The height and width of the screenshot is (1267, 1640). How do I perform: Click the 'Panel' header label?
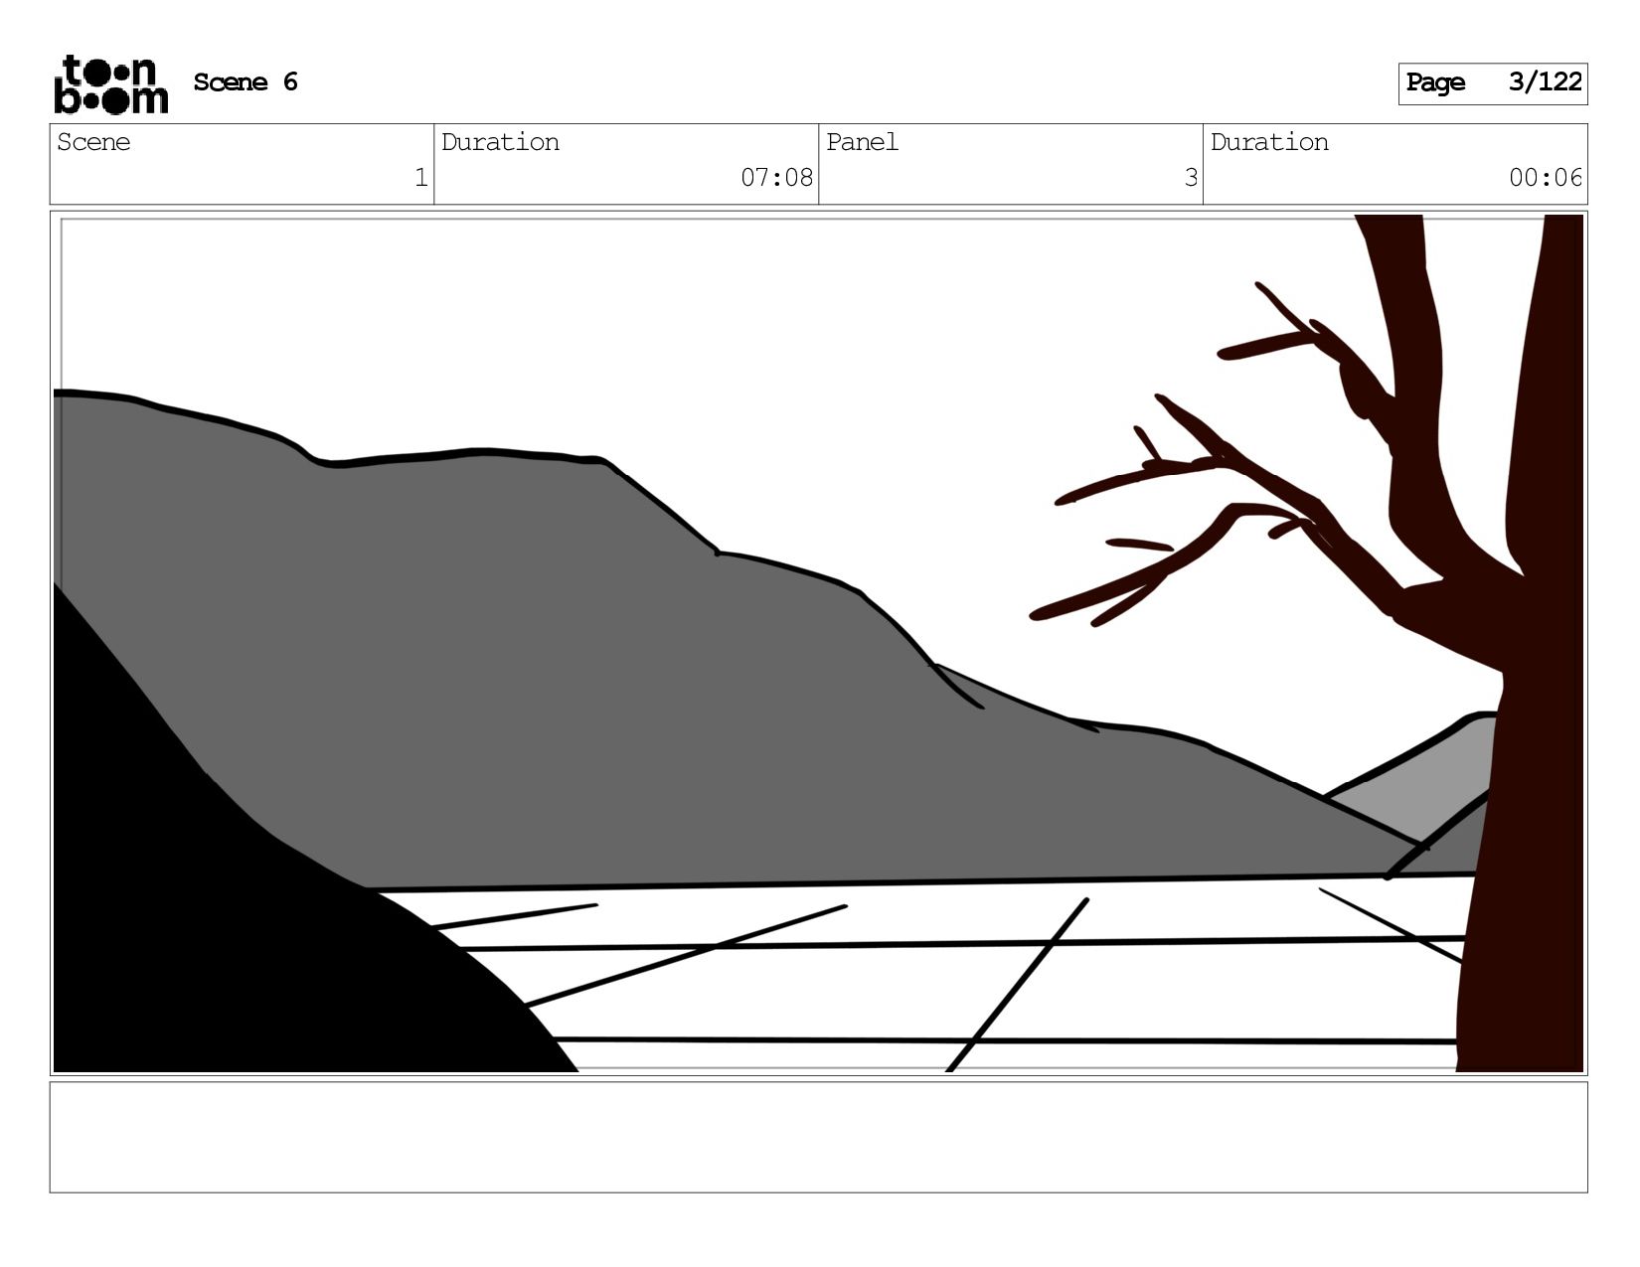[862, 142]
